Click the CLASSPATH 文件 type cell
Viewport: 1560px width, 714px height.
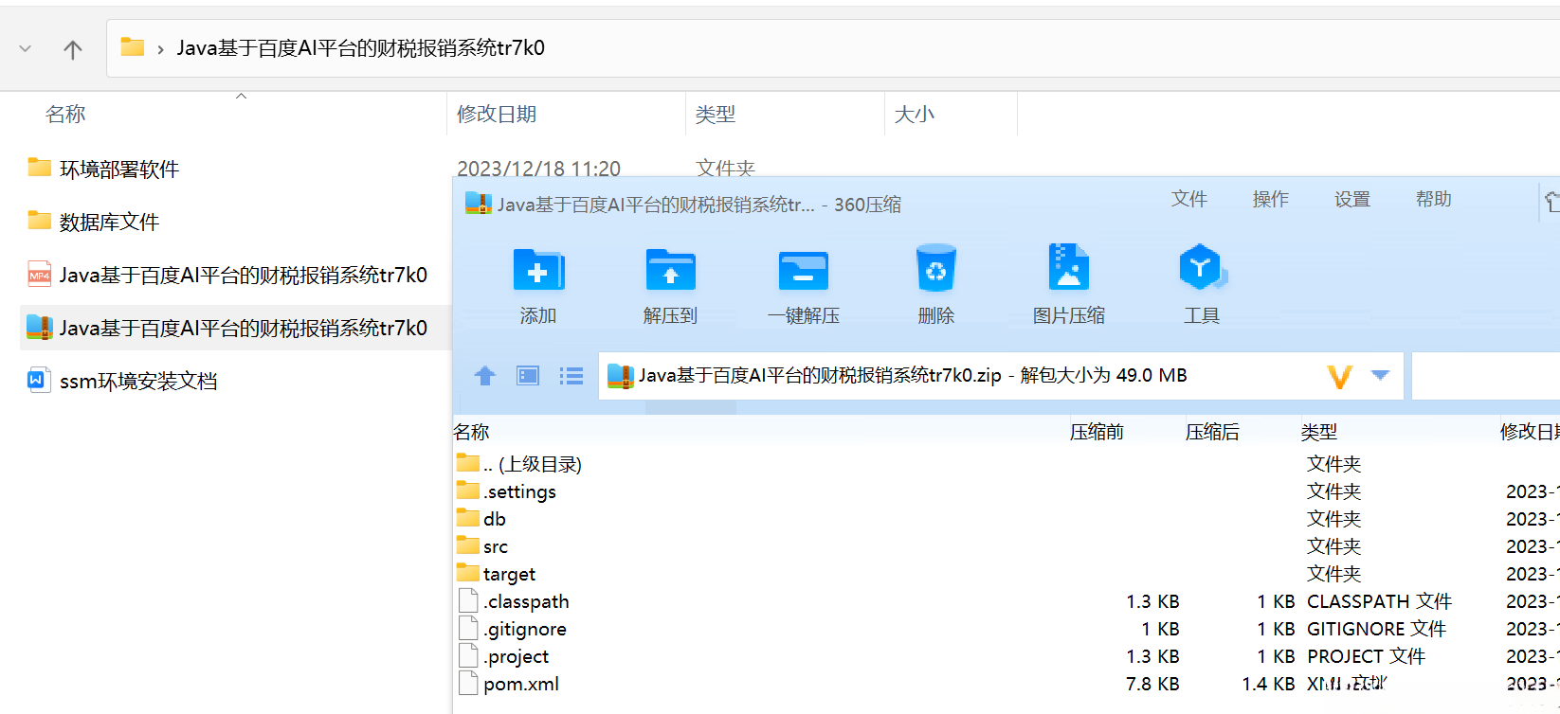click(1379, 601)
